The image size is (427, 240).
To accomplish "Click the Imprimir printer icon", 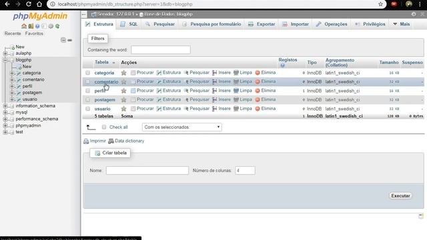I will pyautogui.click(x=86, y=141).
